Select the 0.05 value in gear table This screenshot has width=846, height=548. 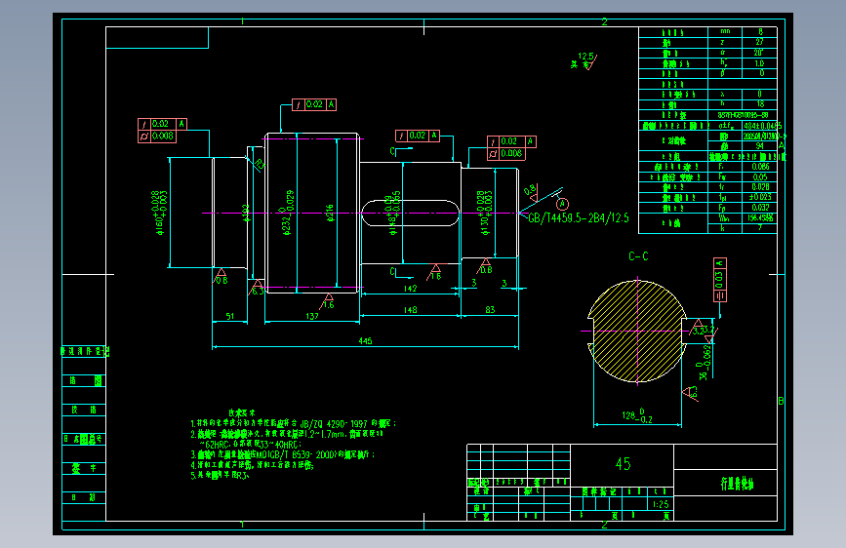(760, 176)
